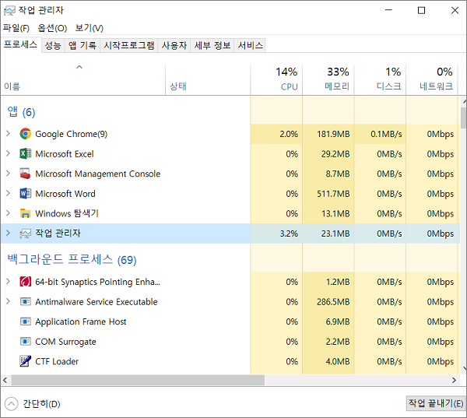Screen dimensions: 467x418
Task: Expand the Microsoft Word process
Action: [x=8, y=194]
